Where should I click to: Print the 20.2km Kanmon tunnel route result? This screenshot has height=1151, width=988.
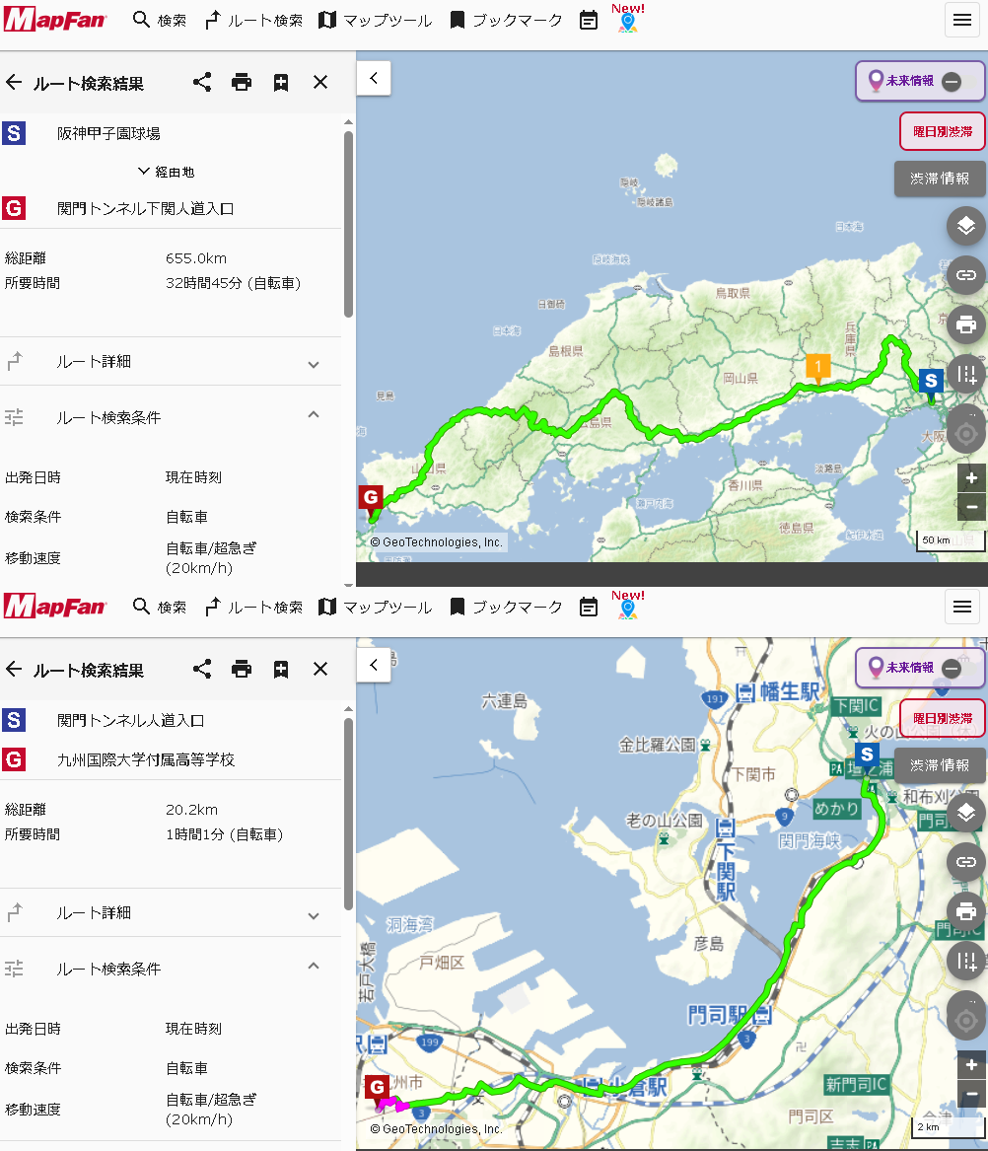[242, 669]
